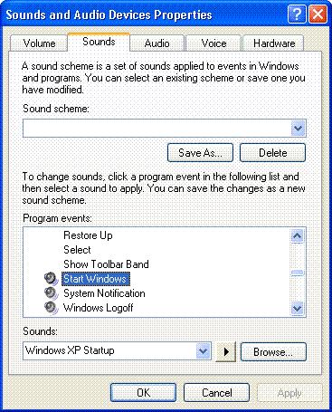Show the Hardware tab
This screenshot has height=412, width=332.
(274, 43)
